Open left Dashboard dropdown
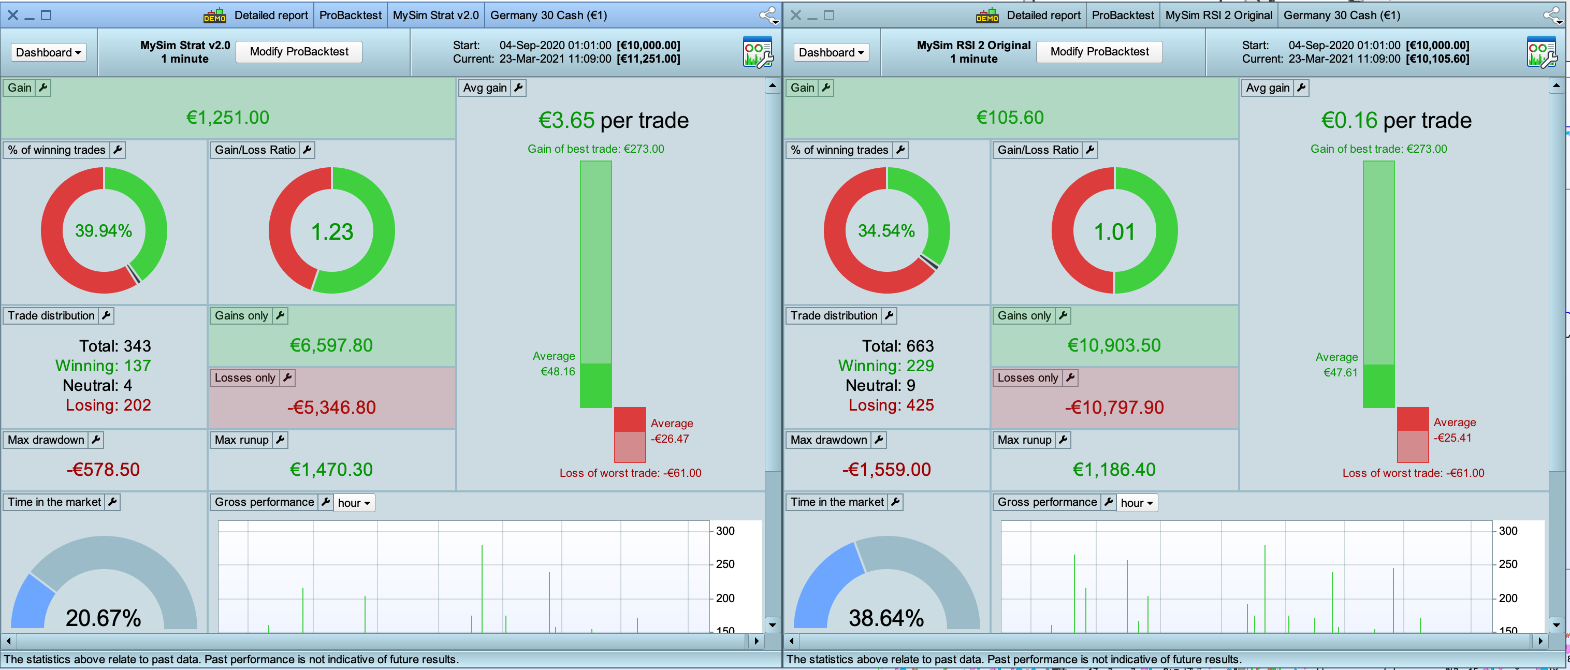This screenshot has height=670, width=1570. 48,52
